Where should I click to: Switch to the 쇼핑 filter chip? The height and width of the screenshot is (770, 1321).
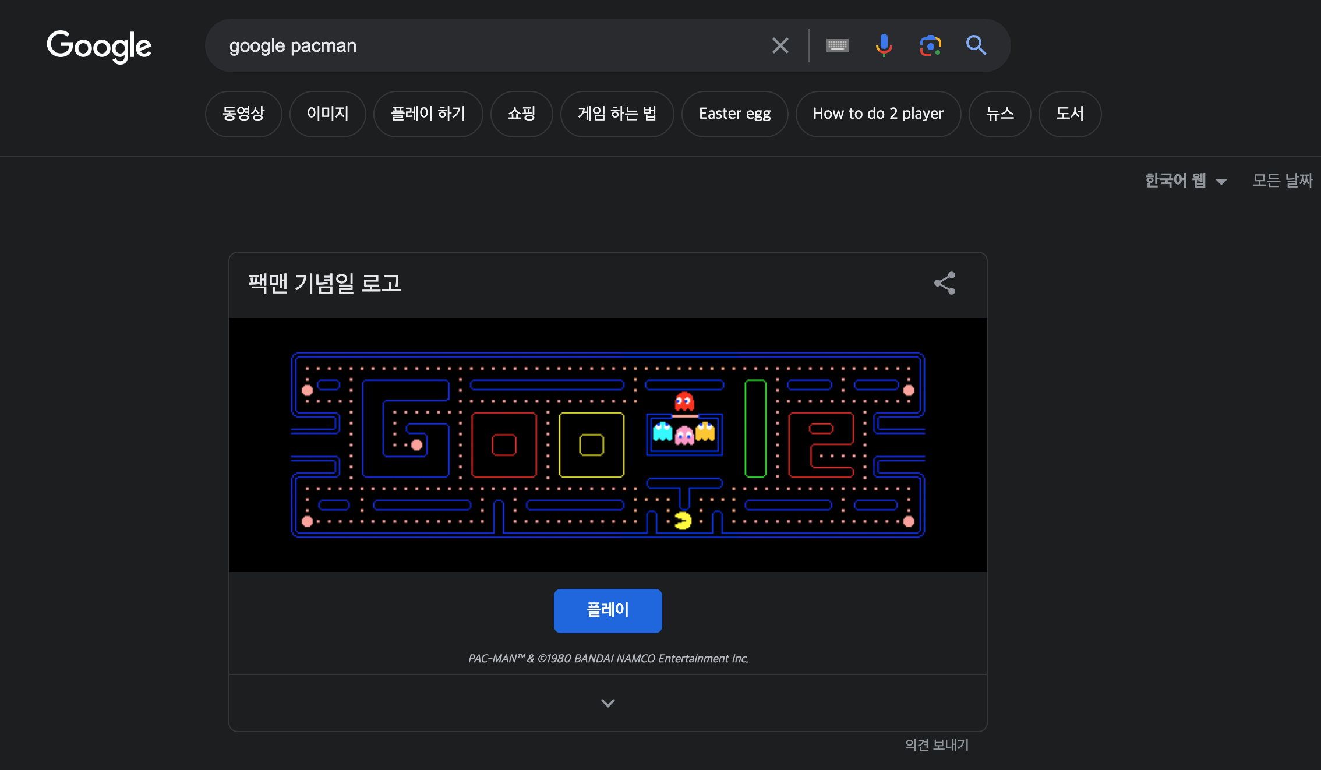[x=521, y=114]
